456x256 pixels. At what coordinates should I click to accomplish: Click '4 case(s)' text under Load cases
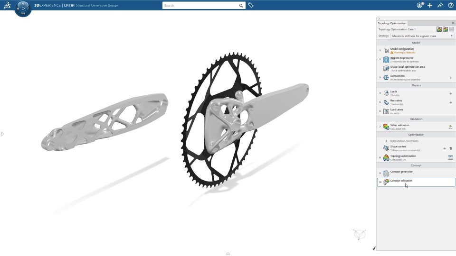(395, 113)
